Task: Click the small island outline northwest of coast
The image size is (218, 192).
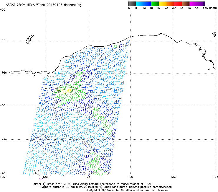Action: [x=30, y=39]
